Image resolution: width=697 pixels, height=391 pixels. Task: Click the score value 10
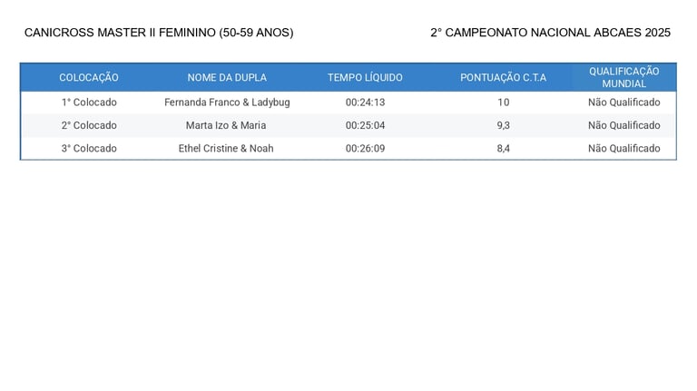(503, 103)
